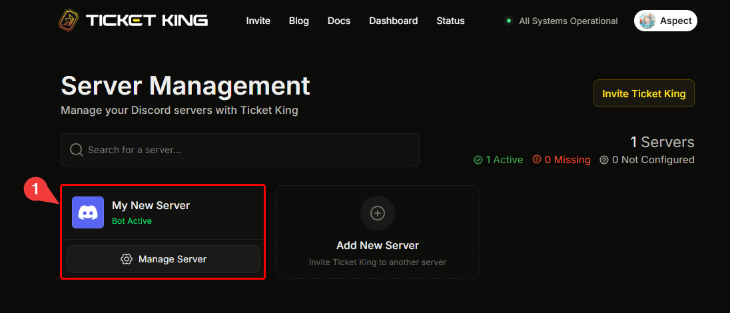
Task: Click 'Invite Ticket King to another server' text
Action: click(x=378, y=262)
